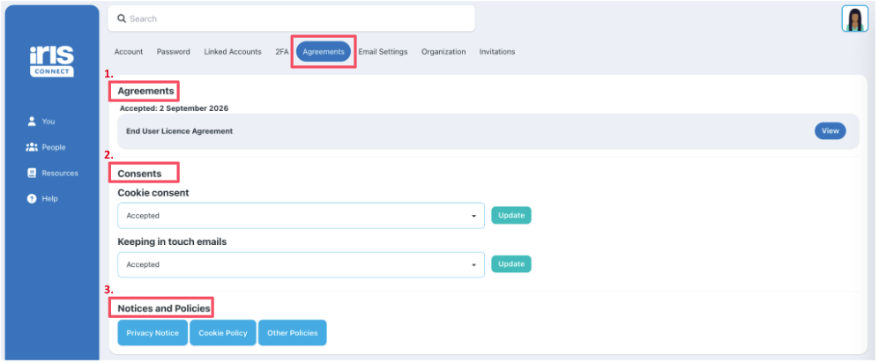879x363 pixels.
Task: Click the IRIS Connect logo
Action: point(51,61)
